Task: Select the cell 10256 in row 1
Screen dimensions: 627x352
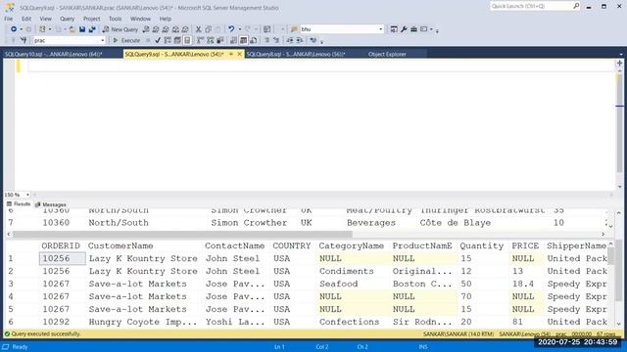Action: [x=63, y=258]
